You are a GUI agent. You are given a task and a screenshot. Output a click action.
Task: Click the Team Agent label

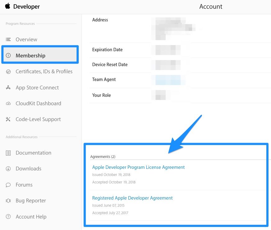[x=104, y=79]
